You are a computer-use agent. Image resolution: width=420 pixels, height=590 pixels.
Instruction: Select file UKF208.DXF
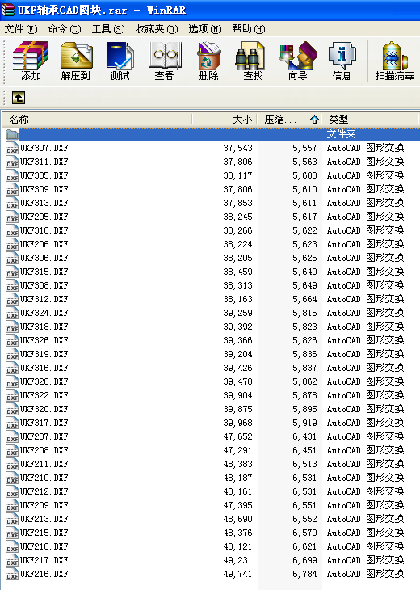tap(44, 450)
